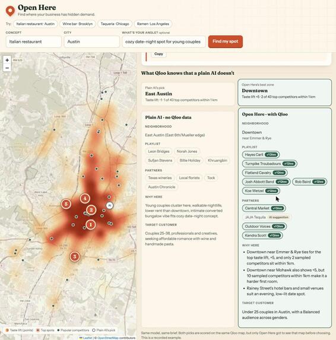The width and height of the screenshot is (336, 340).
Task: Click 'East Austin (East 6th/Mueller edge)' text
Action: (175, 135)
